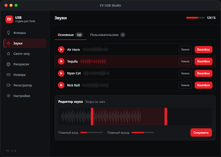Click the right trim handle in editor

(x=166, y=117)
